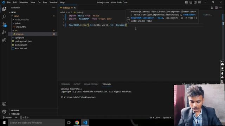Screen dimensions: 225x126
Task: Open Google Chrome from the taskbar
Action: (x=77, y=123)
